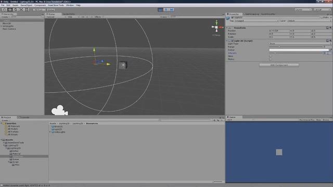Toggle the Static checkbox

pos(322,18)
